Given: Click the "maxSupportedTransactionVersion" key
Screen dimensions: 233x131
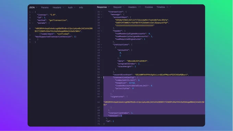Looking at the screenshot, I should coord(53,37).
